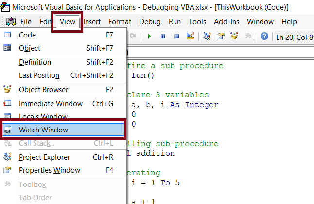Click the Redo toolbar icon
The height and width of the screenshot is (204, 314).
tap(133, 37)
